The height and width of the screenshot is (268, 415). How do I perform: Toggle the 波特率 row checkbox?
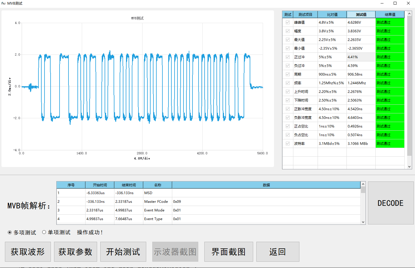[288, 143]
